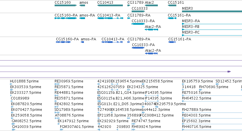Select protein CG15161-PA
The height and width of the screenshot is (131, 242).
coord(180,39)
